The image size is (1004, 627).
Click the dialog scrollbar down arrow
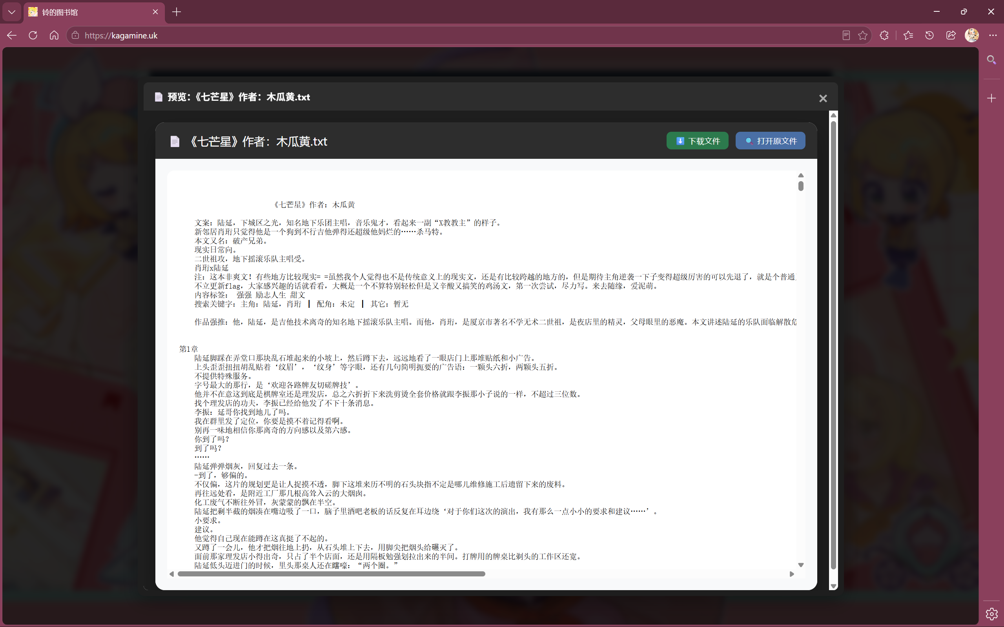click(833, 586)
